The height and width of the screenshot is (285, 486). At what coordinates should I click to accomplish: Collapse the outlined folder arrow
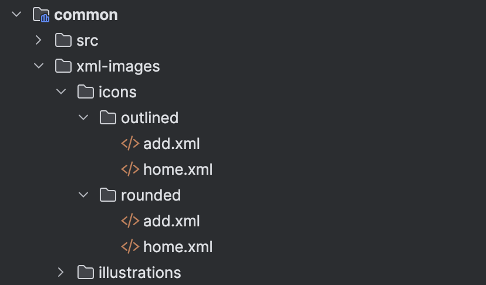pos(83,118)
